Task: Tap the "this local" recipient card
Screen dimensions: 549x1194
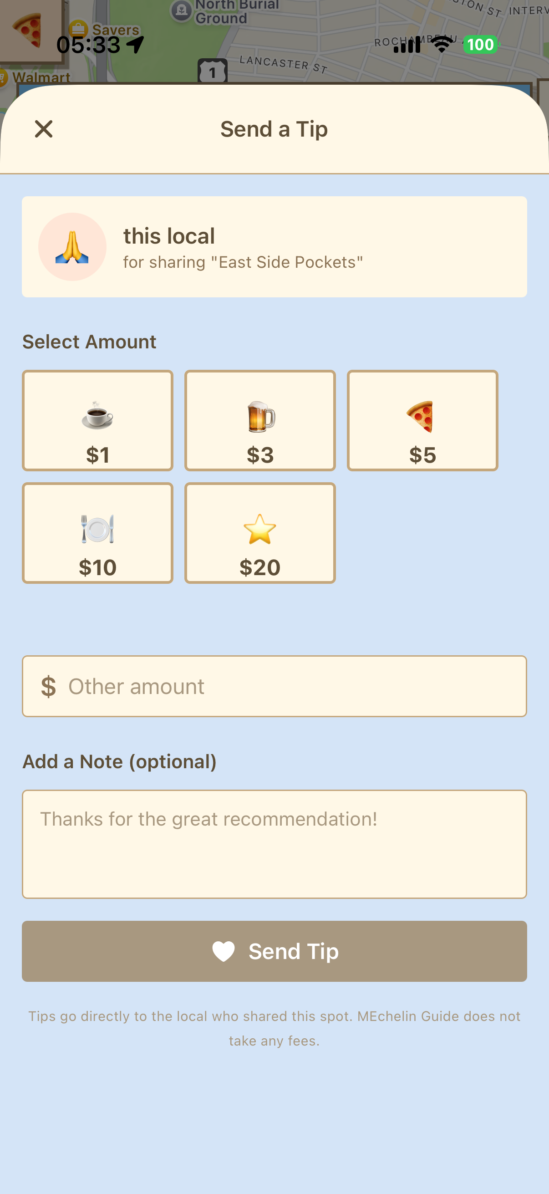Action: tap(274, 247)
